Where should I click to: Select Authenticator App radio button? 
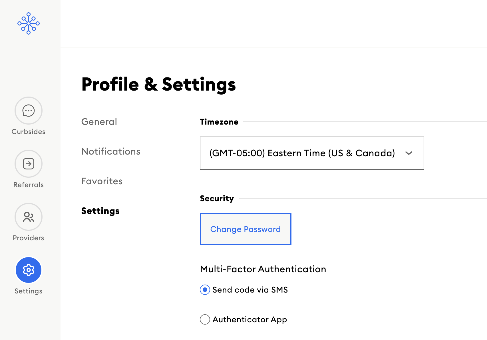[x=205, y=319]
